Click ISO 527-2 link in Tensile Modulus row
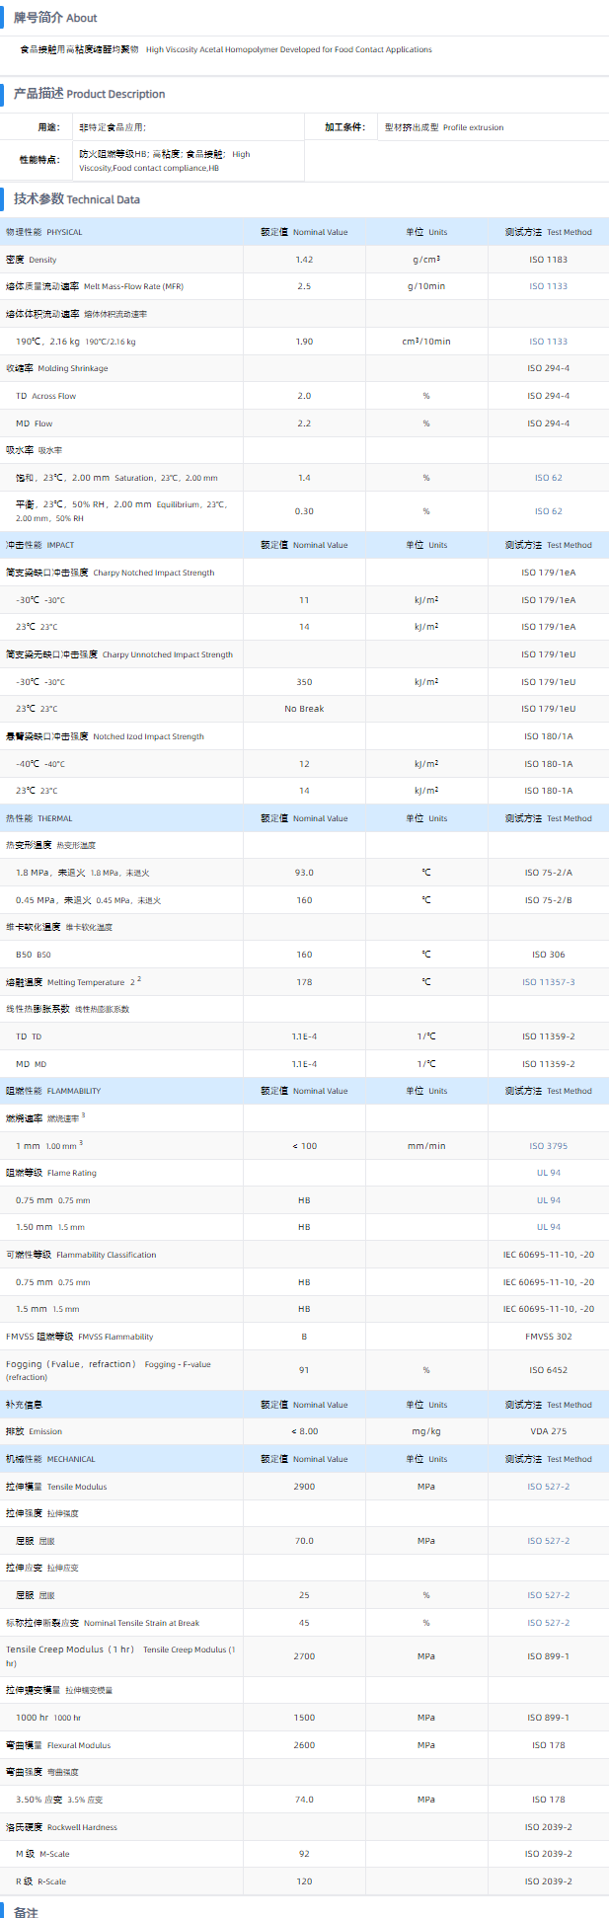The image size is (609, 1918). point(548,1487)
